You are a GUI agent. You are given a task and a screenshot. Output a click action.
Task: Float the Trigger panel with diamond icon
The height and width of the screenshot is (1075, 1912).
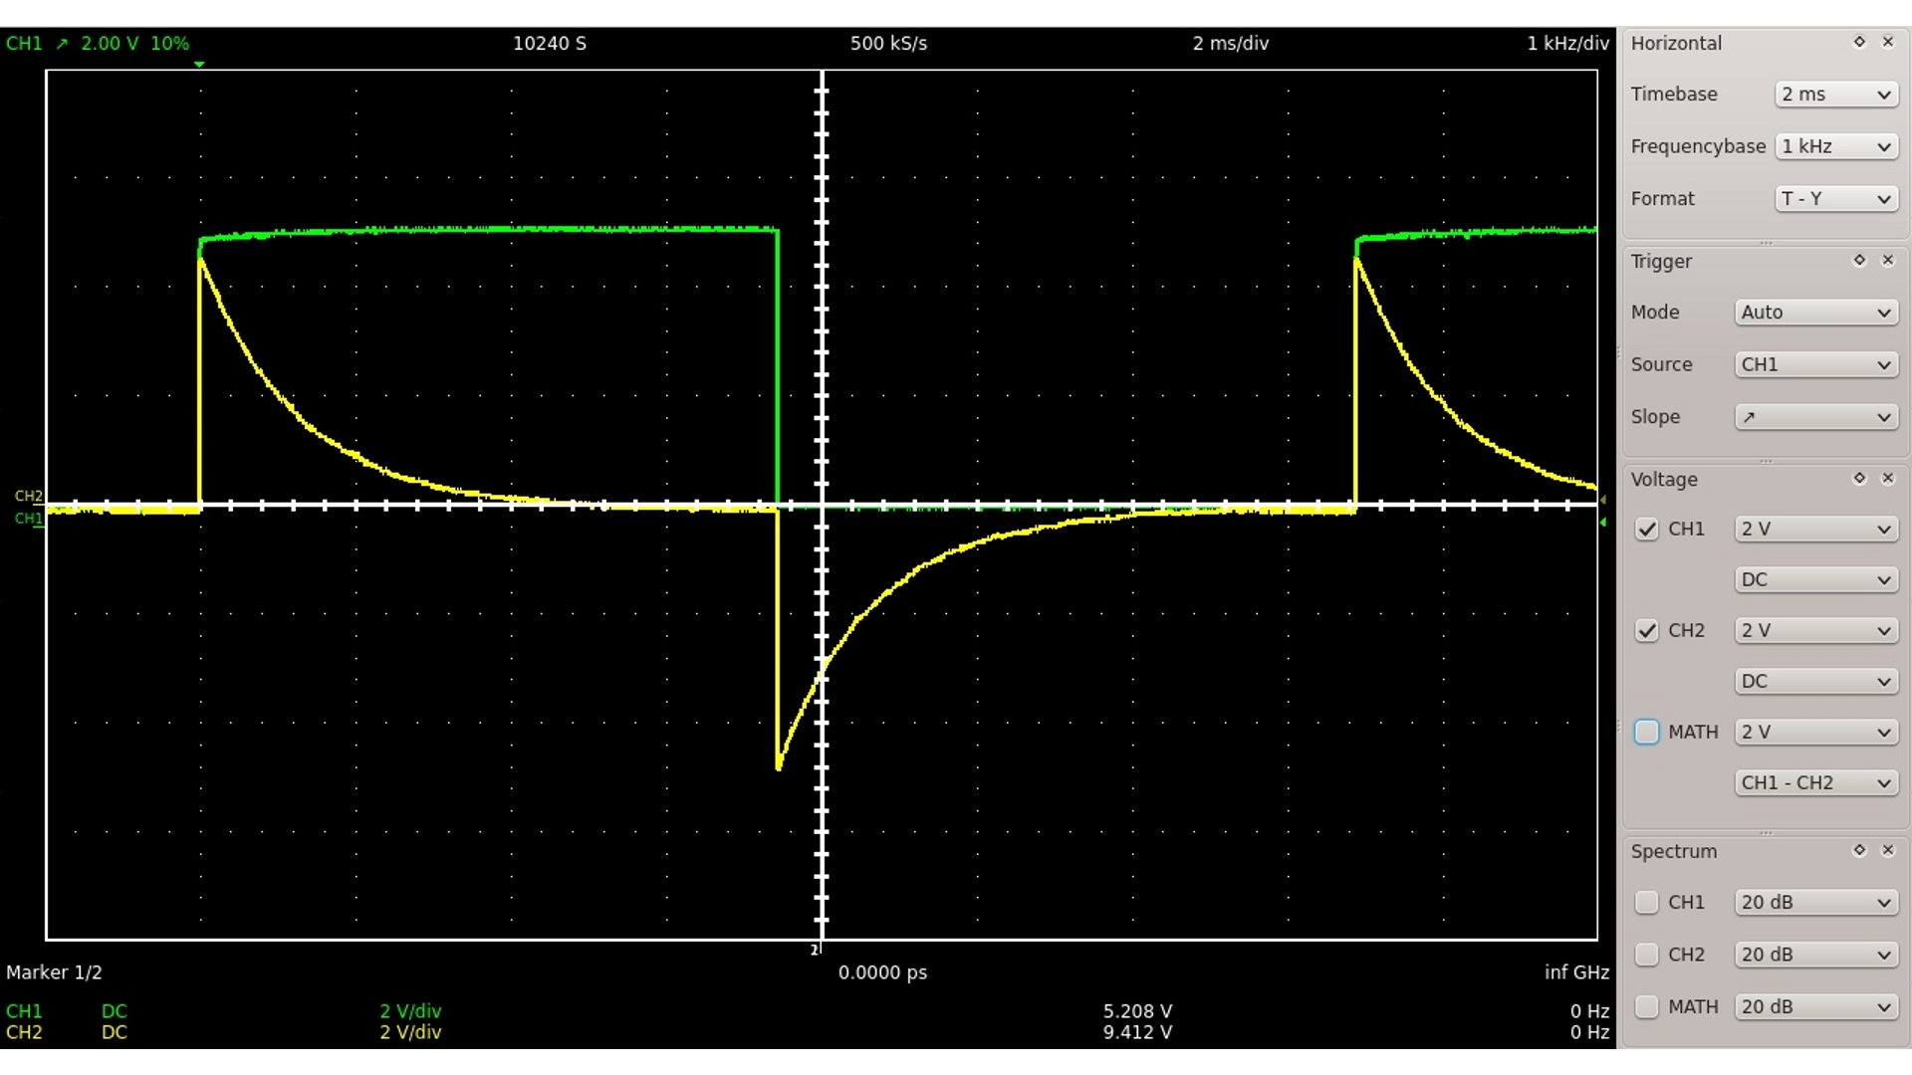point(1858,260)
